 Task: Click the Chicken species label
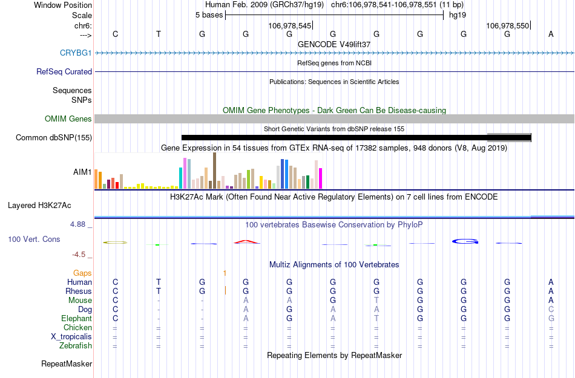point(77,327)
